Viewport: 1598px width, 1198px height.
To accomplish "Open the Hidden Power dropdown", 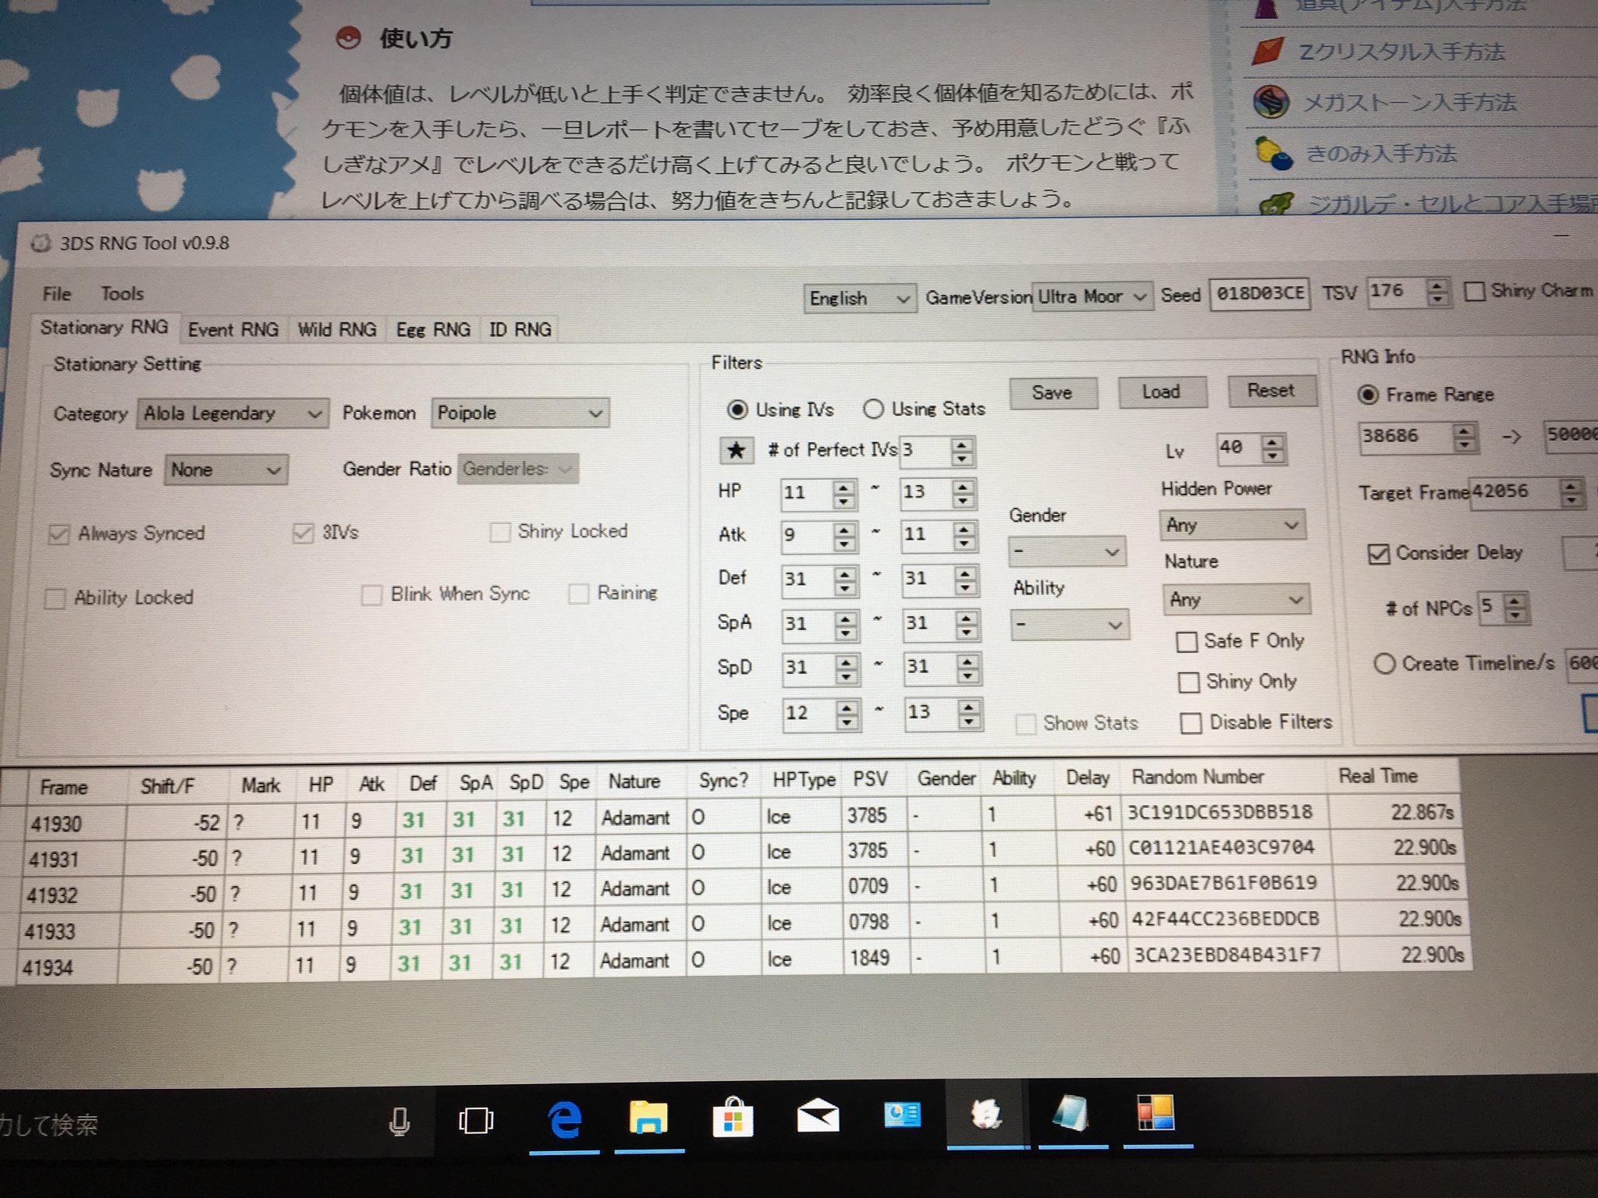I will coord(1232,526).
